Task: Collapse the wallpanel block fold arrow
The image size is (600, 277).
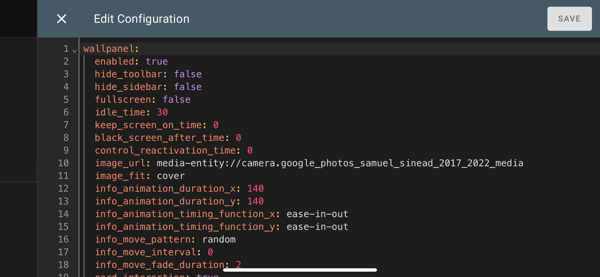Action: click(x=74, y=51)
